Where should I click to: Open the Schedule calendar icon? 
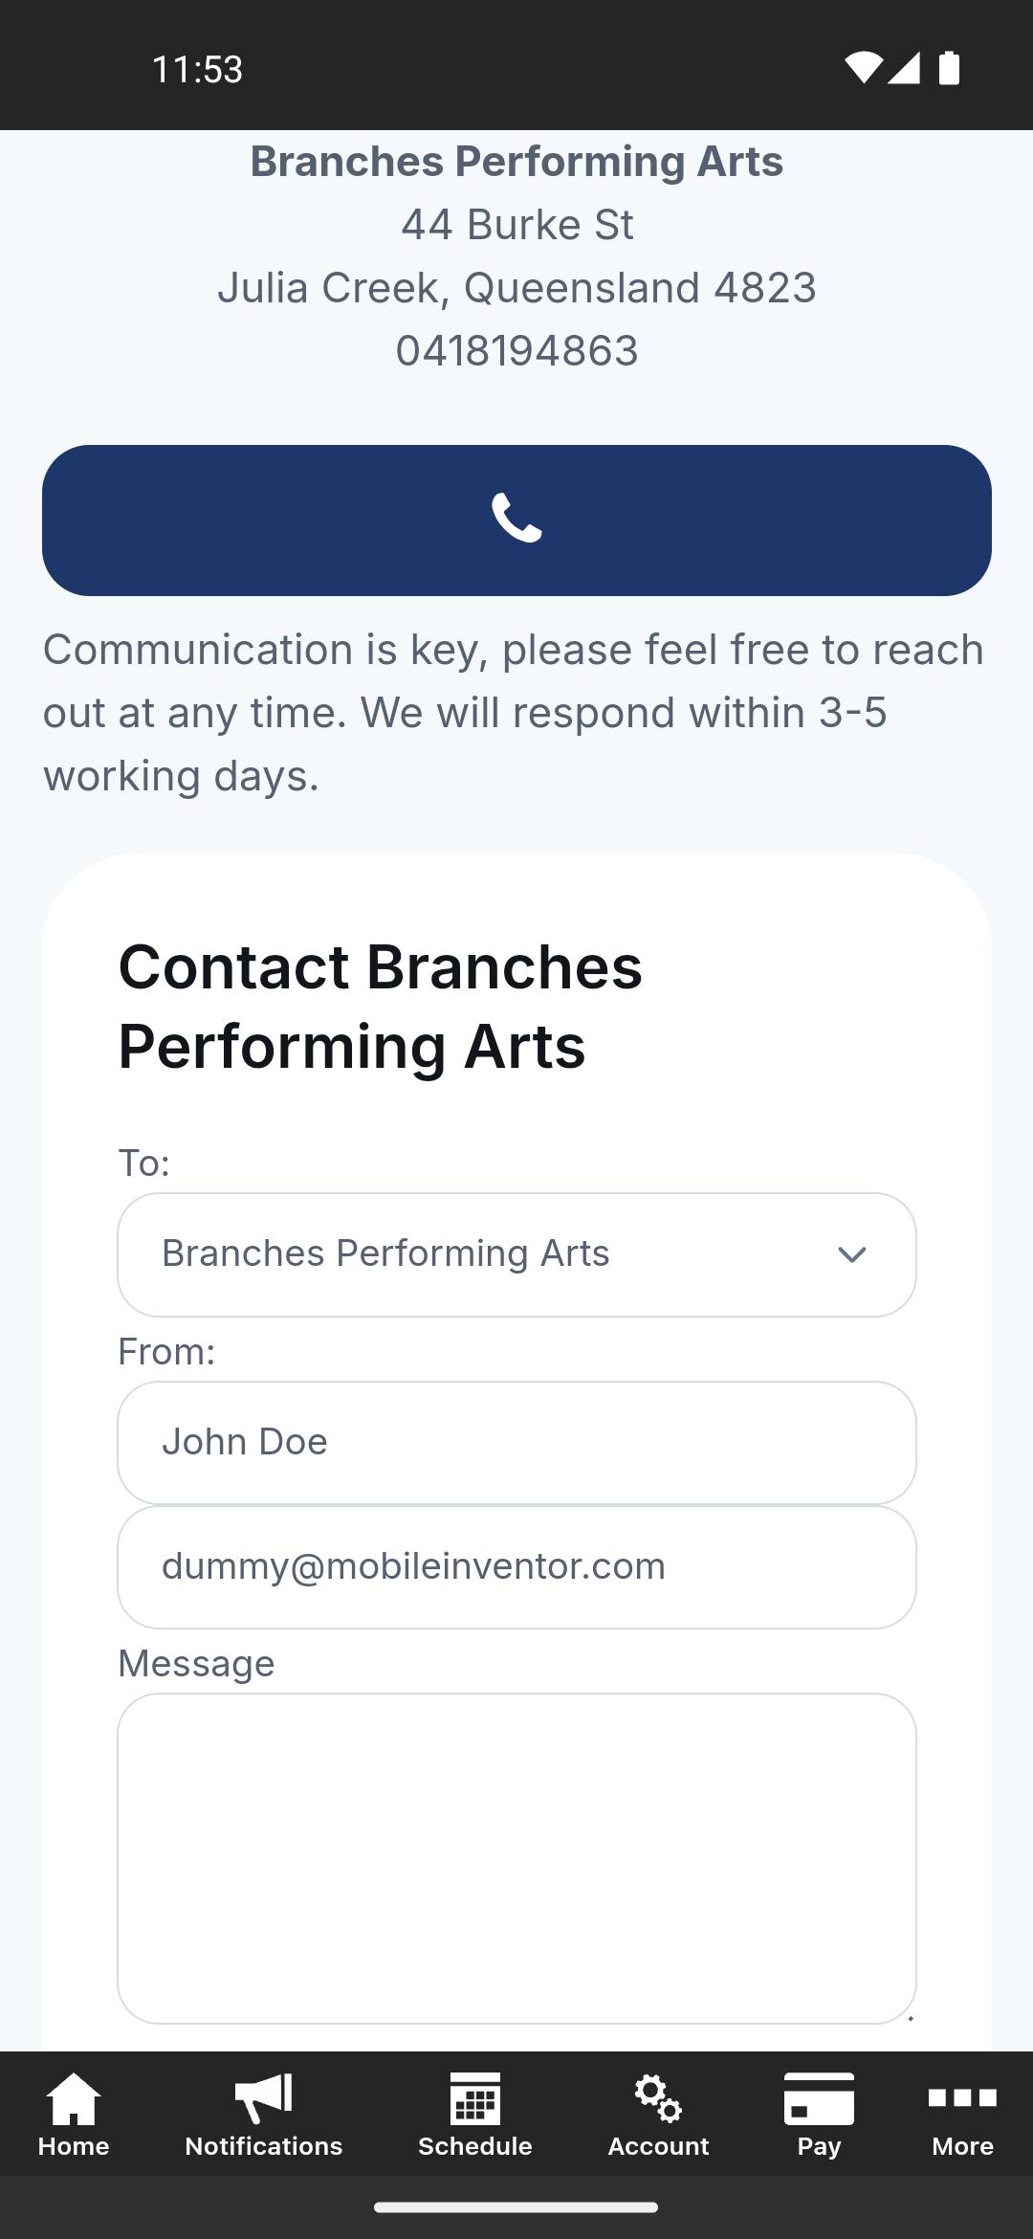[475, 2098]
